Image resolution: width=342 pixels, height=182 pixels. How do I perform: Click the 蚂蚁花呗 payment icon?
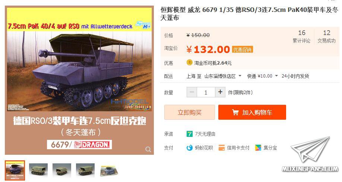pos(190,148)
